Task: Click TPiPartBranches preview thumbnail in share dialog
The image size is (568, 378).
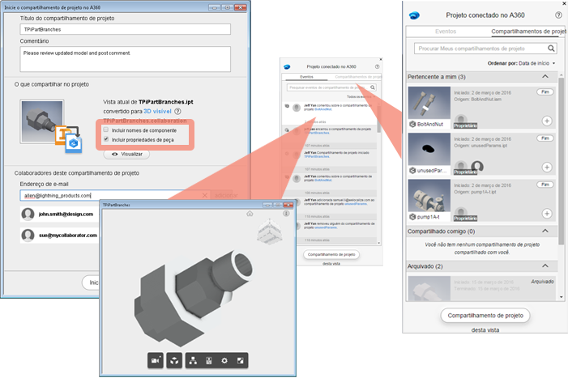Action: (42, 121)
